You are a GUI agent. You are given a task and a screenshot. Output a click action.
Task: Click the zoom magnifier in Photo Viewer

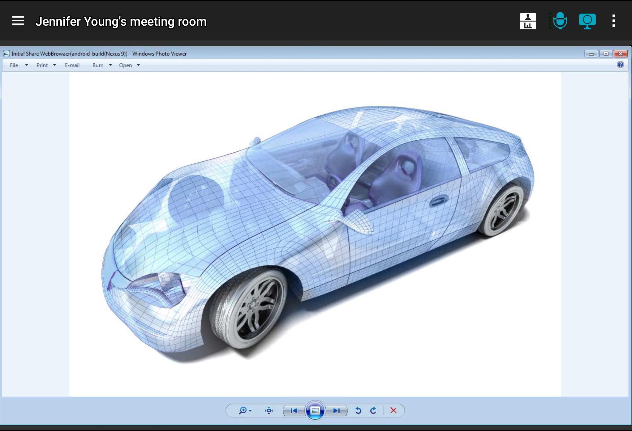point(243,410)
